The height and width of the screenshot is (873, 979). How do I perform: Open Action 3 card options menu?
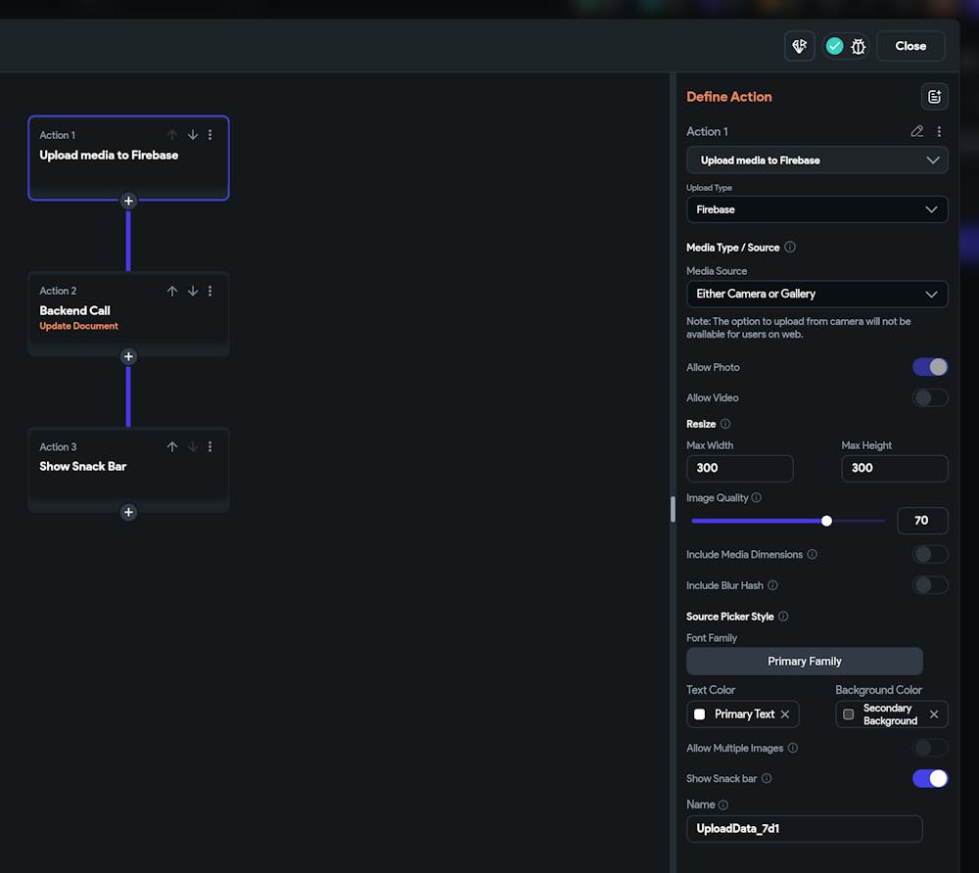[x=210, y=447]
